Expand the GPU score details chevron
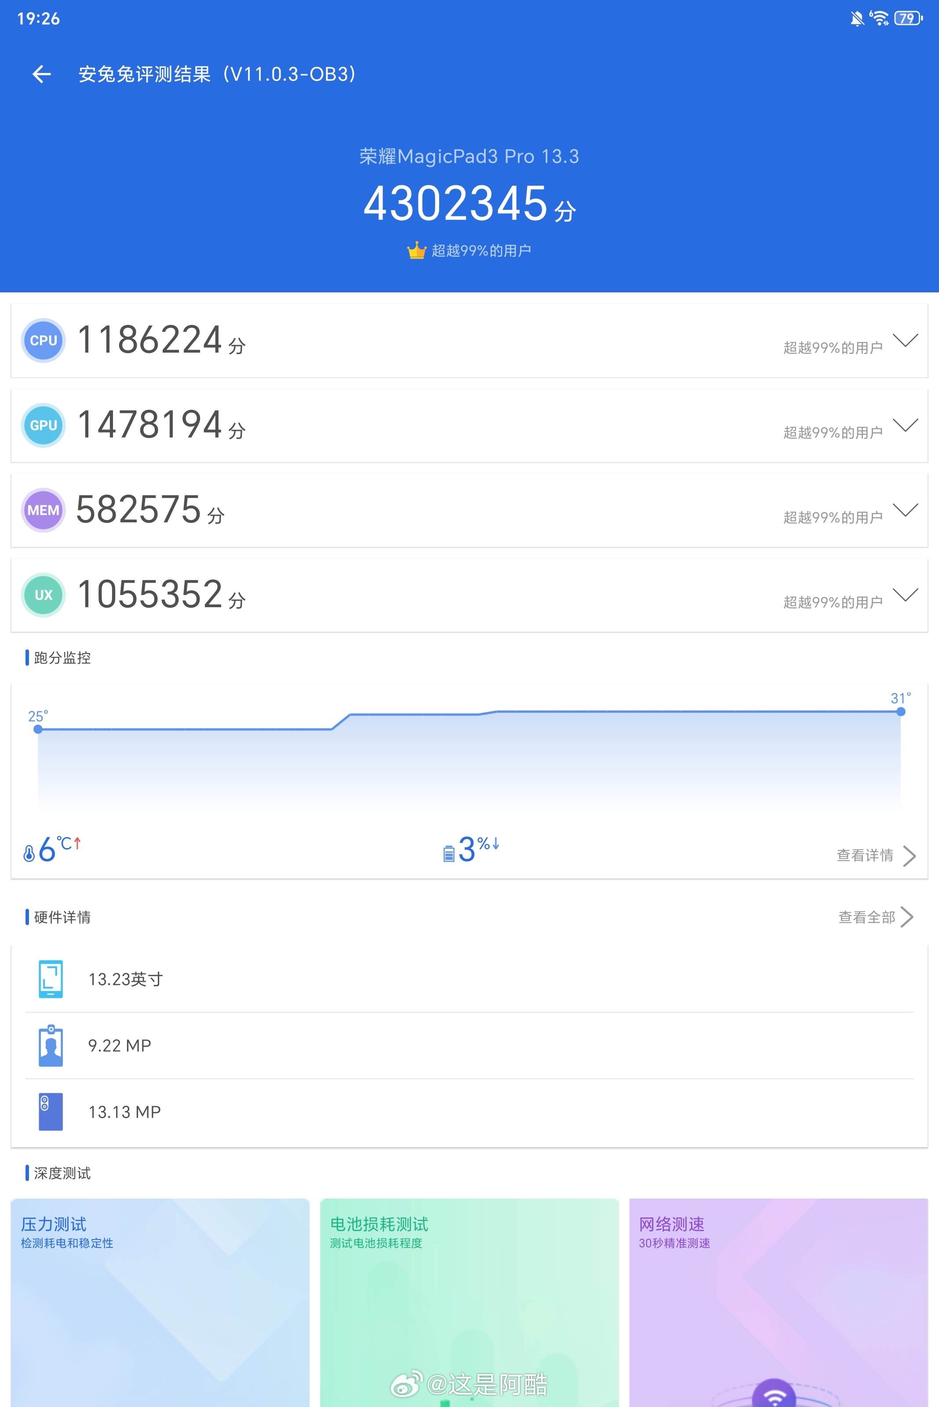 point(905,425)
